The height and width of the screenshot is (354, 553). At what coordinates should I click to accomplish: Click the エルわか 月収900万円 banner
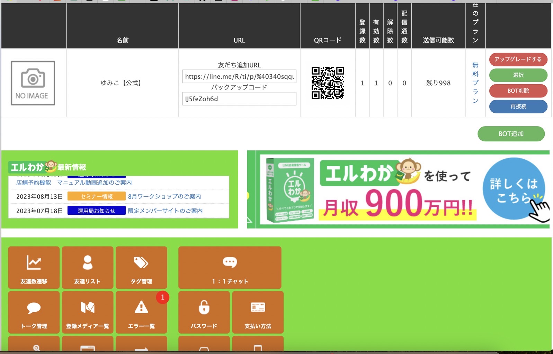[398, 189]
